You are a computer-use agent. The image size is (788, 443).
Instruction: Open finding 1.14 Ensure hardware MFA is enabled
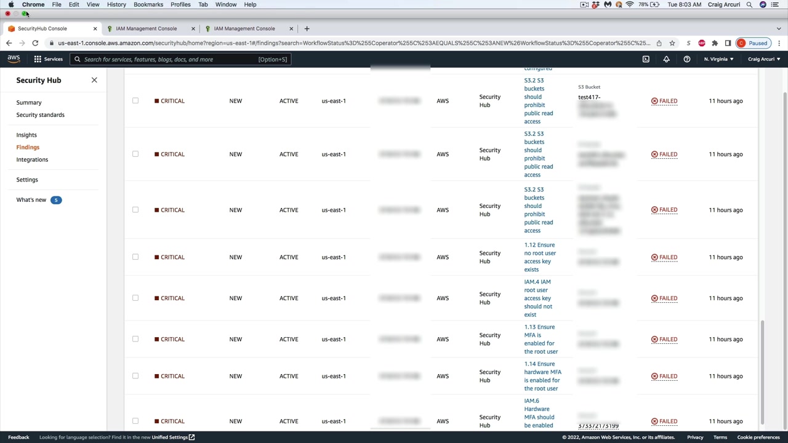click(x=542, y=376)
